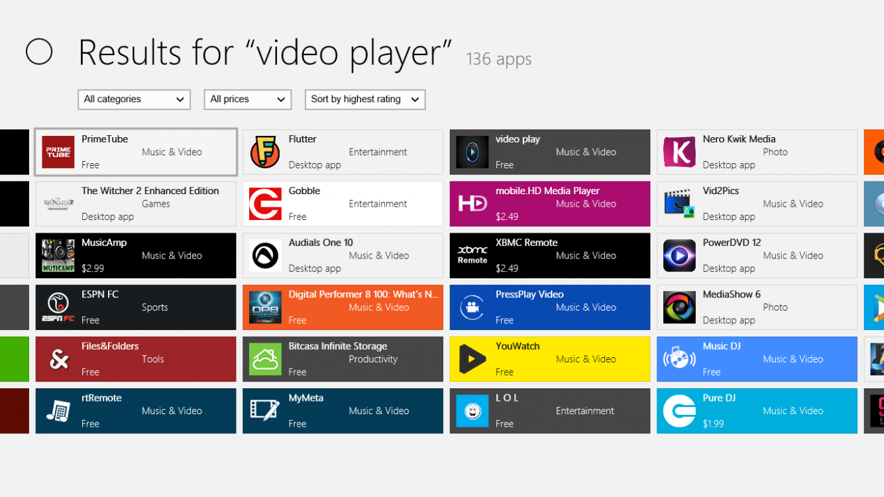The height and width of the screenshot is (497, 884).
Task: Click the Bitcasa cloud house icon
Action: (x=265, y=359)
